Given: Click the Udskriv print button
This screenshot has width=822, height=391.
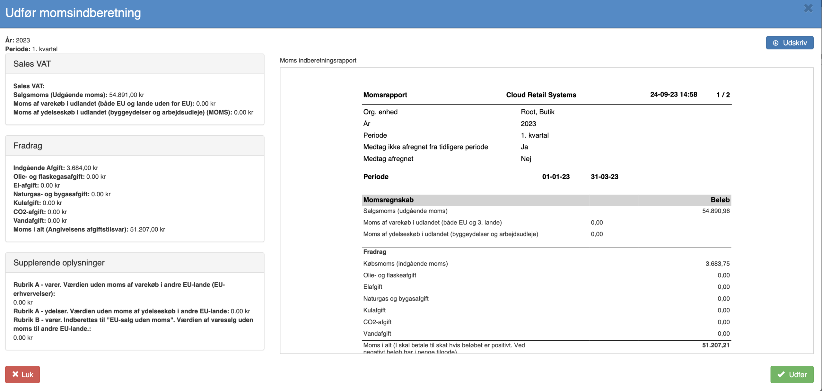Looking at the screenshot, I should tap(790, 43).
